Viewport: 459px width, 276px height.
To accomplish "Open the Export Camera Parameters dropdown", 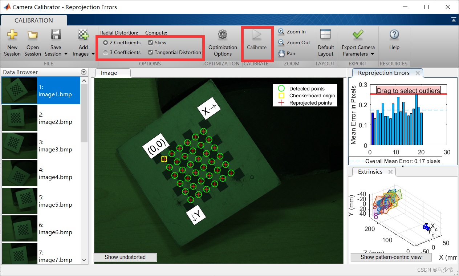I will click(372, 54).
